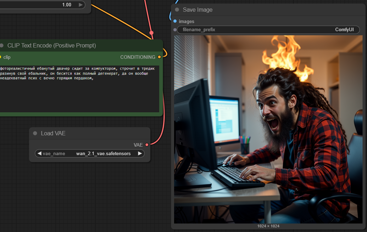Collapse the Load VAE node via its title dot

pyautogui.click(x=35, y=133)
